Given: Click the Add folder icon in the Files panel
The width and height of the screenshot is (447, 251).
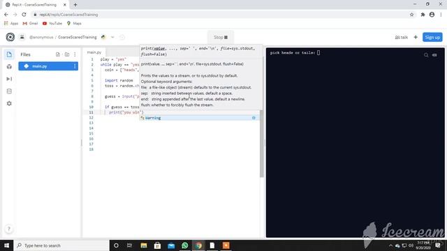Looking at the screenshot, I should pyautogui.click(x=67, y=54).
